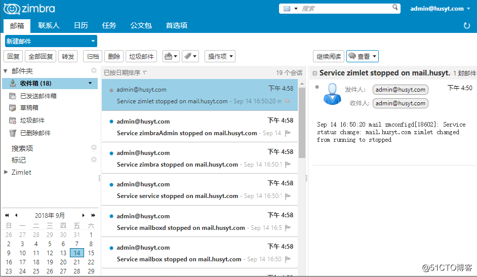Go to next month in mini calendar
The height and width of the screenshot is (277, 477).
pos(84,215)
